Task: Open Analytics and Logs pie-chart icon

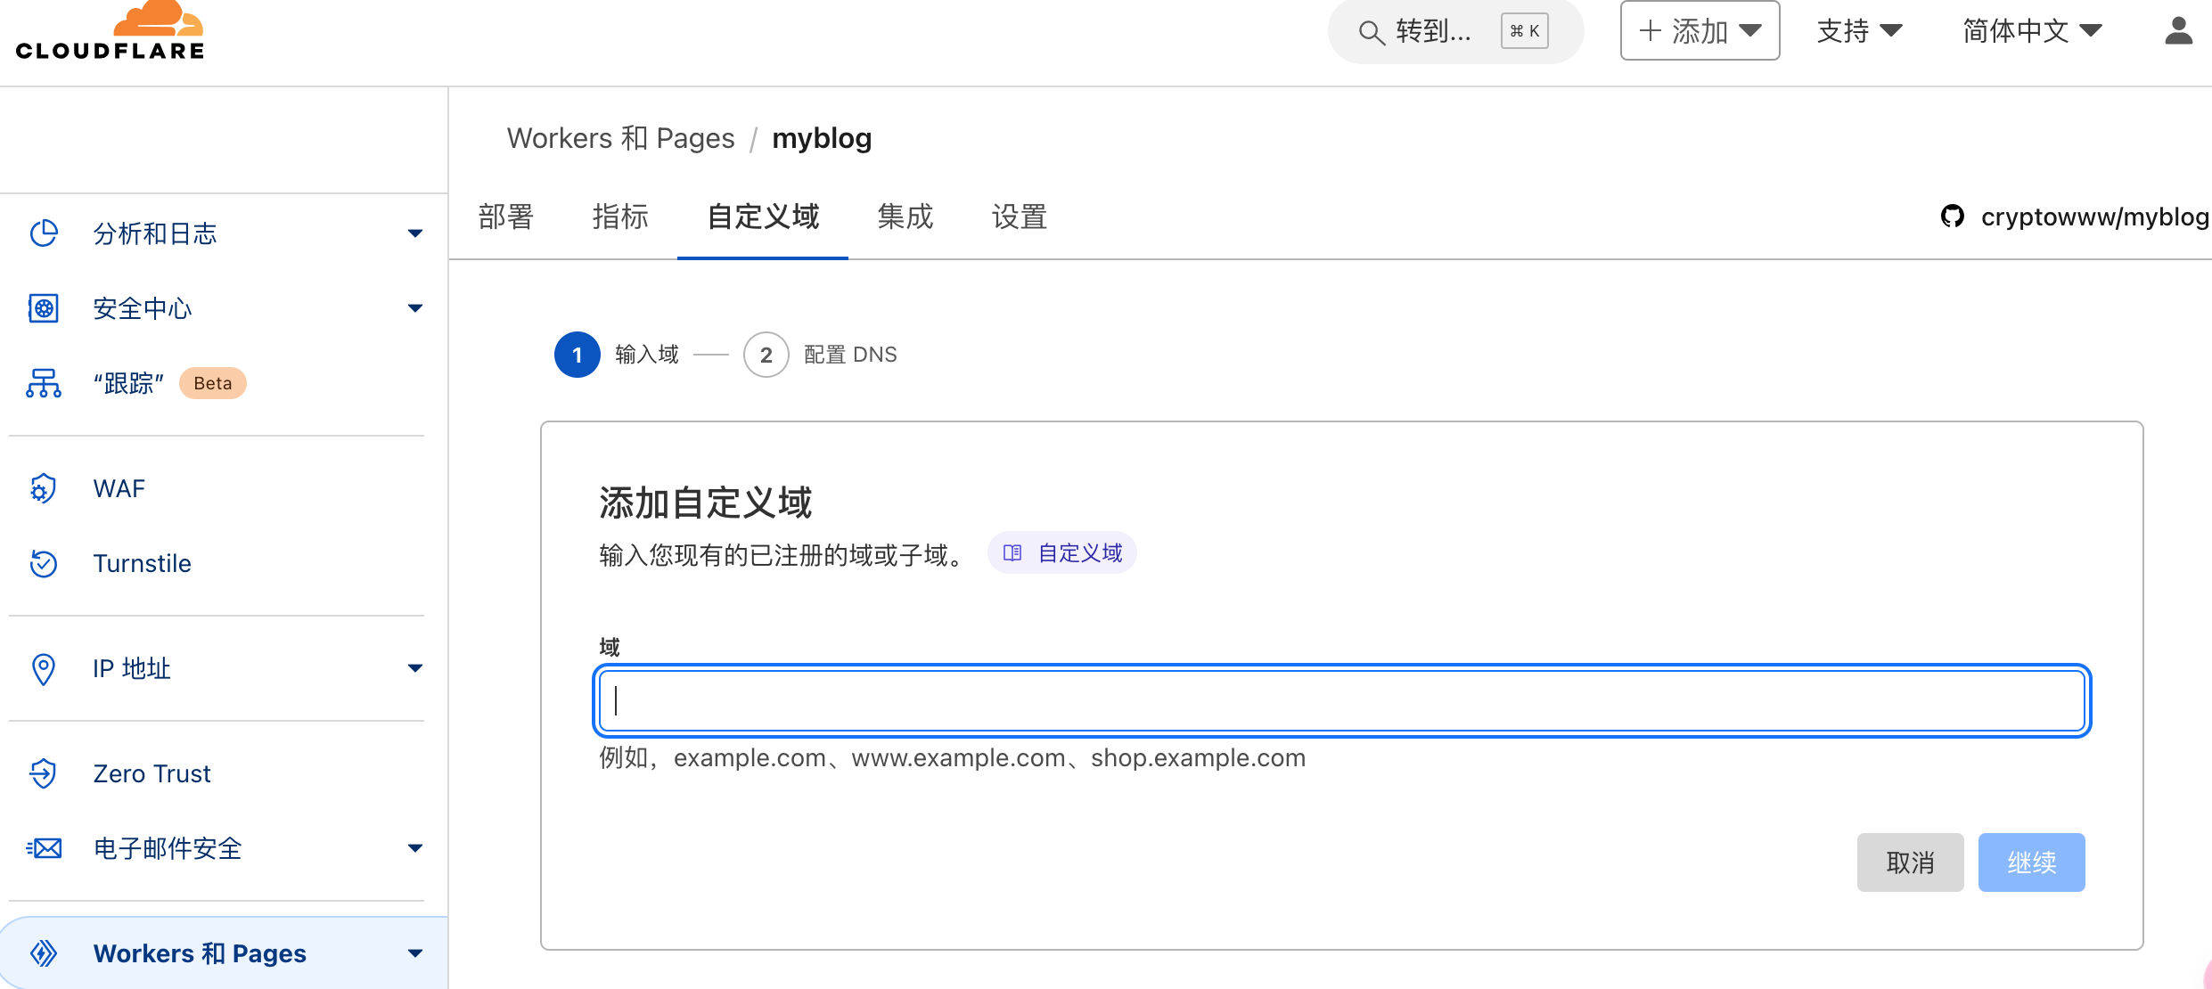Action: (x=44, y=233)
